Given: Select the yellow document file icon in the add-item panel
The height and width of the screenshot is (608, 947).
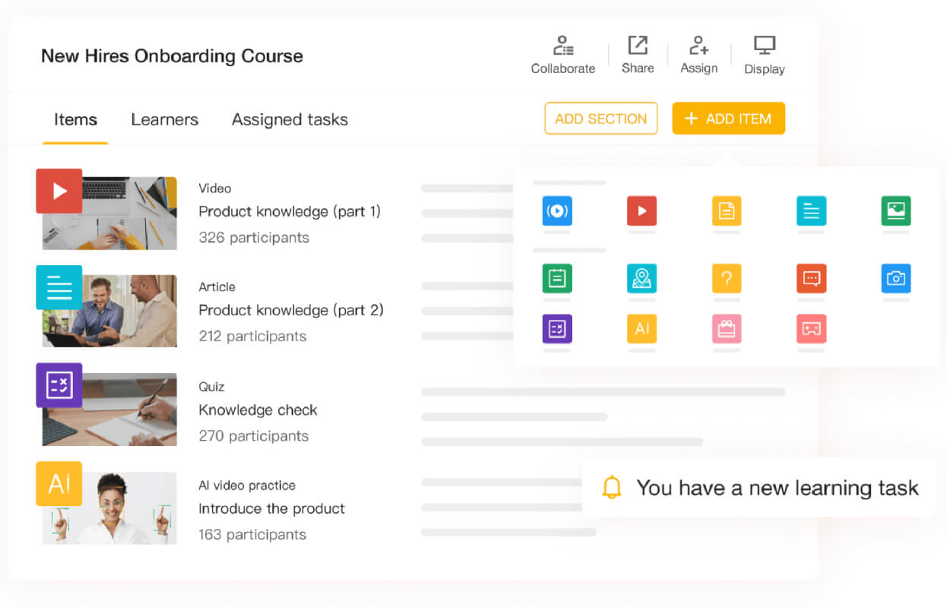Looking at the screenshot, I should [727, 211].
